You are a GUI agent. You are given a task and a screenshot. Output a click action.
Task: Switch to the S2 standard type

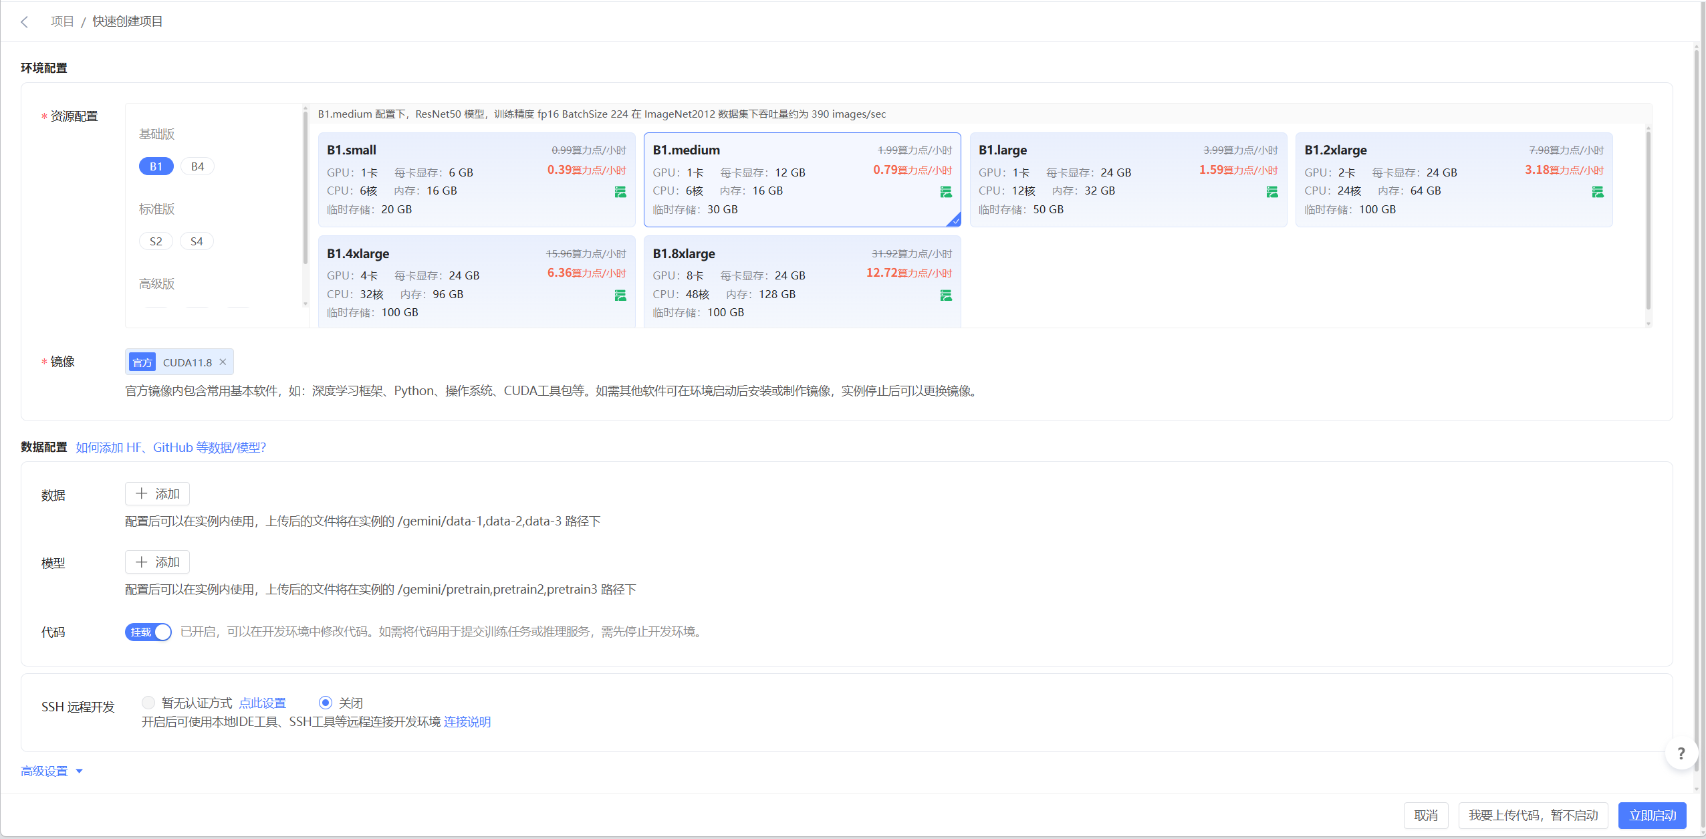(156, 241)
